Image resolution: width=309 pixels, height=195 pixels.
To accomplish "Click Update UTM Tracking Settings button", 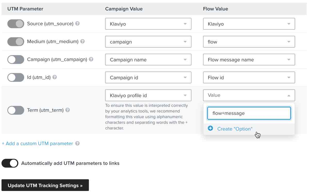I will 45,185.
